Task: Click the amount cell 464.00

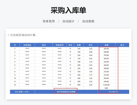Action: click(106, 65)
